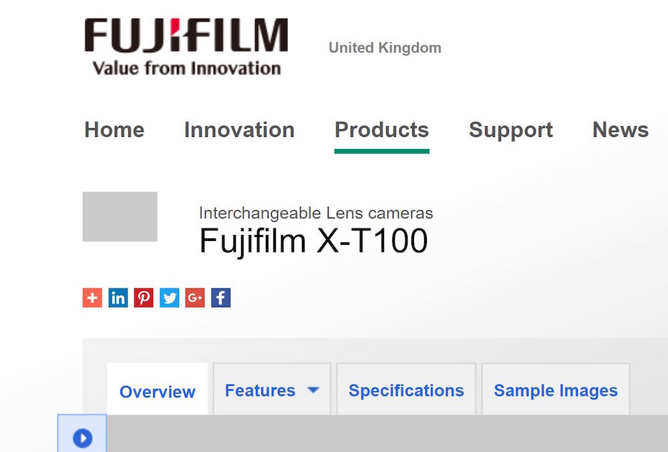The width and height of the screenshot is (668, 452).
Task: Click the United Kingdom region link
Action: point(385,48)
